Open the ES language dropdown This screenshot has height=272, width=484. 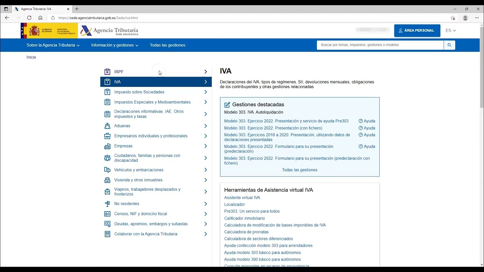451,31
